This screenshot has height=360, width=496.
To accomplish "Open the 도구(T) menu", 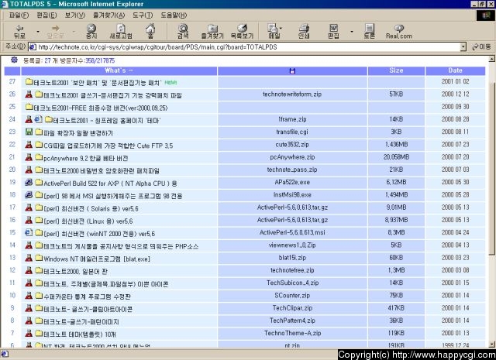I will (x=143, y=15).
